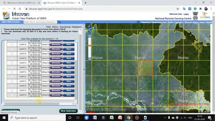Bookmark this page with the star icon

tap(178, 9)
